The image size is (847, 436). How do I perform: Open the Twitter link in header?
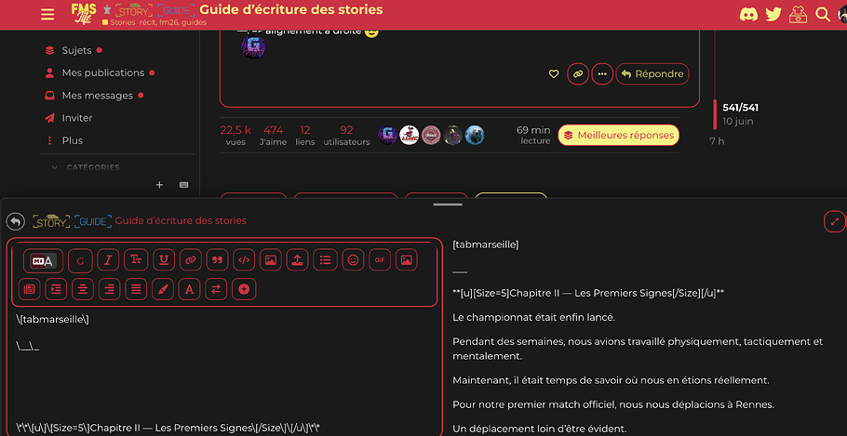click(773, 14)
